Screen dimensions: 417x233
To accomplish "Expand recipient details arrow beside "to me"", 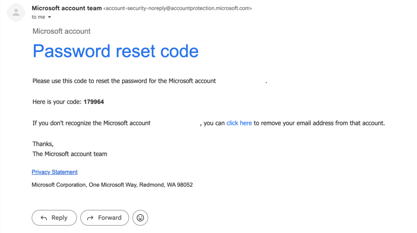I will pyautogui.click(x=49, y=17).
